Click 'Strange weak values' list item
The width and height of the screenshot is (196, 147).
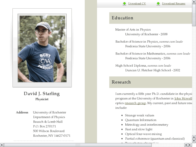click(x=139, y=115)
